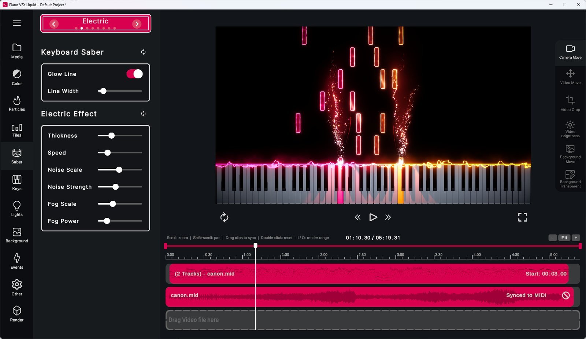Image resolution: width=586 pixels, height=339 pixels.
Task: Select the Background Transparent tool
Action: (570, 179)
